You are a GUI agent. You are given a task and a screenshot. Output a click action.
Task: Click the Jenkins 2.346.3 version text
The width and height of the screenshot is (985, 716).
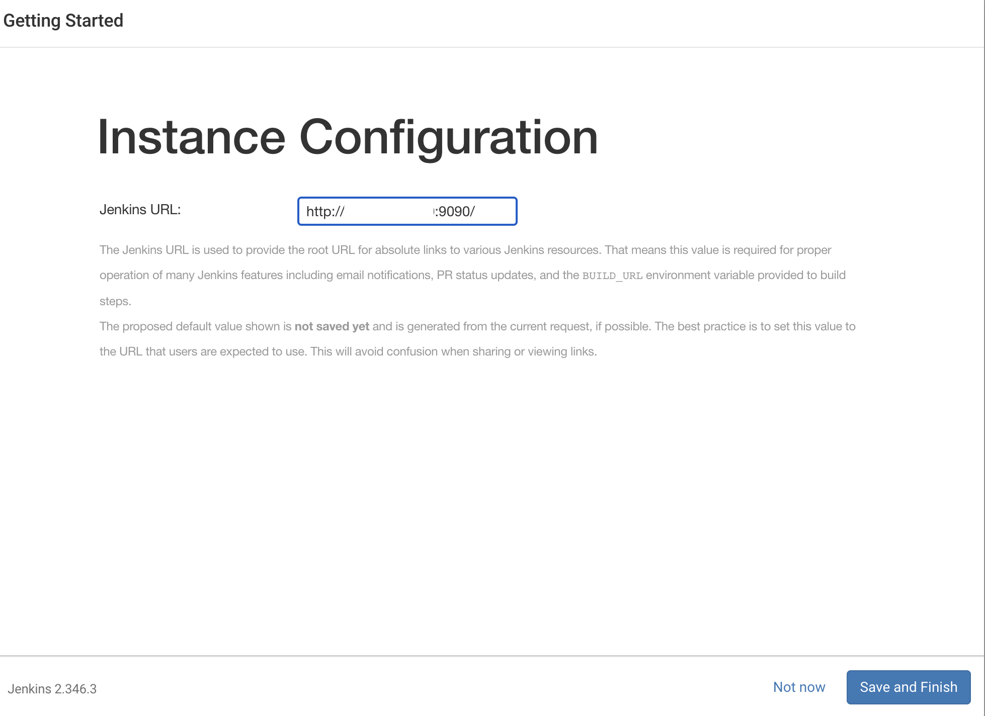pyautogui.click(x=52, y=688)
